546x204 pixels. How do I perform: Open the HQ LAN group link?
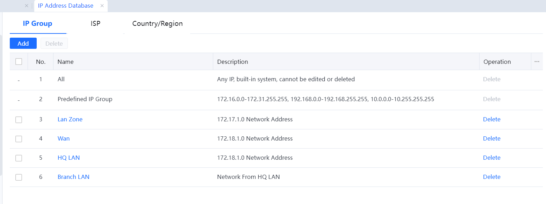[69, 158]
